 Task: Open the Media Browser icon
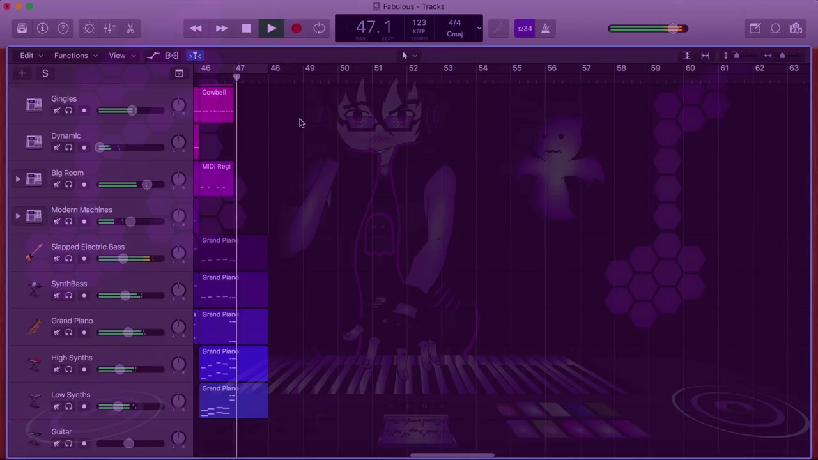(x=796, y=28)
